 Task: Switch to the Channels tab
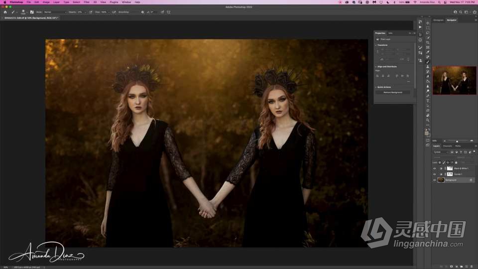coord(448,146)
